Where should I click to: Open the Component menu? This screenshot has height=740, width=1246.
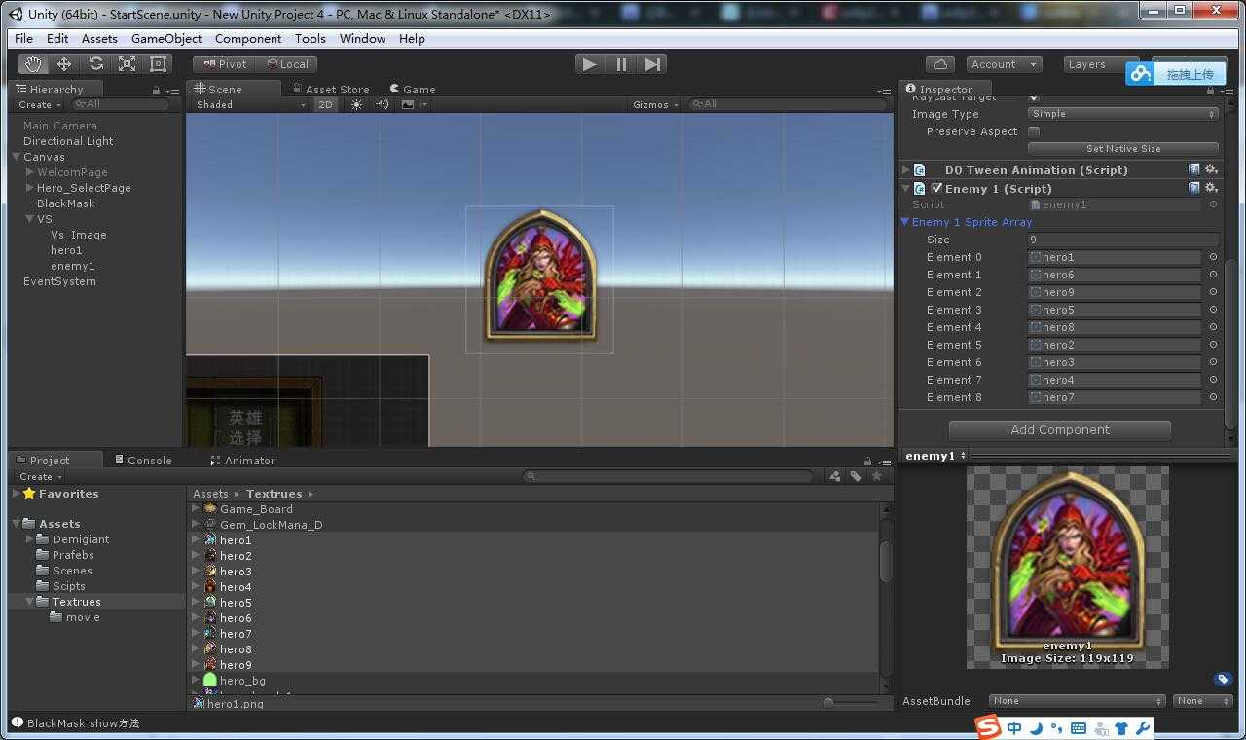(248, 38)
